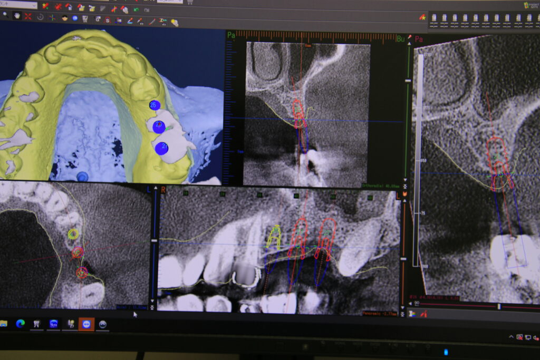
Task: Show hidden system tray icons chevron
Action: coord(511,337)
